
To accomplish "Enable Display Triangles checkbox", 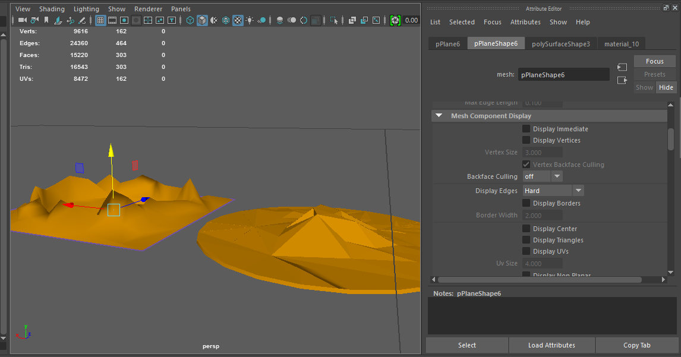I will pyautogui.click(x=526, y=240).
